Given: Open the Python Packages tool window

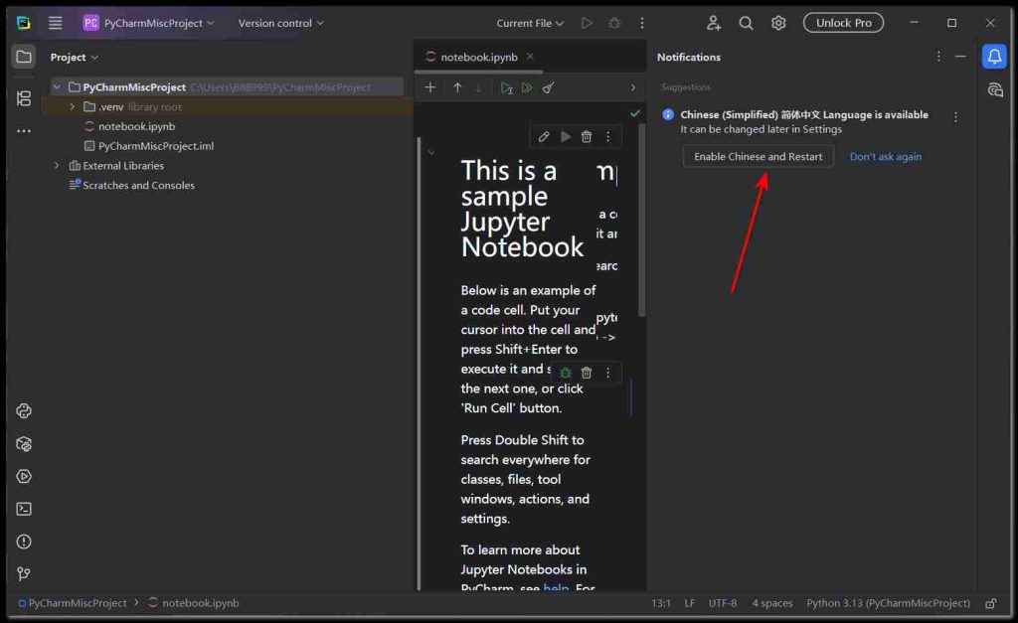Looking at the screenshot, I should (x=24, y=444).
